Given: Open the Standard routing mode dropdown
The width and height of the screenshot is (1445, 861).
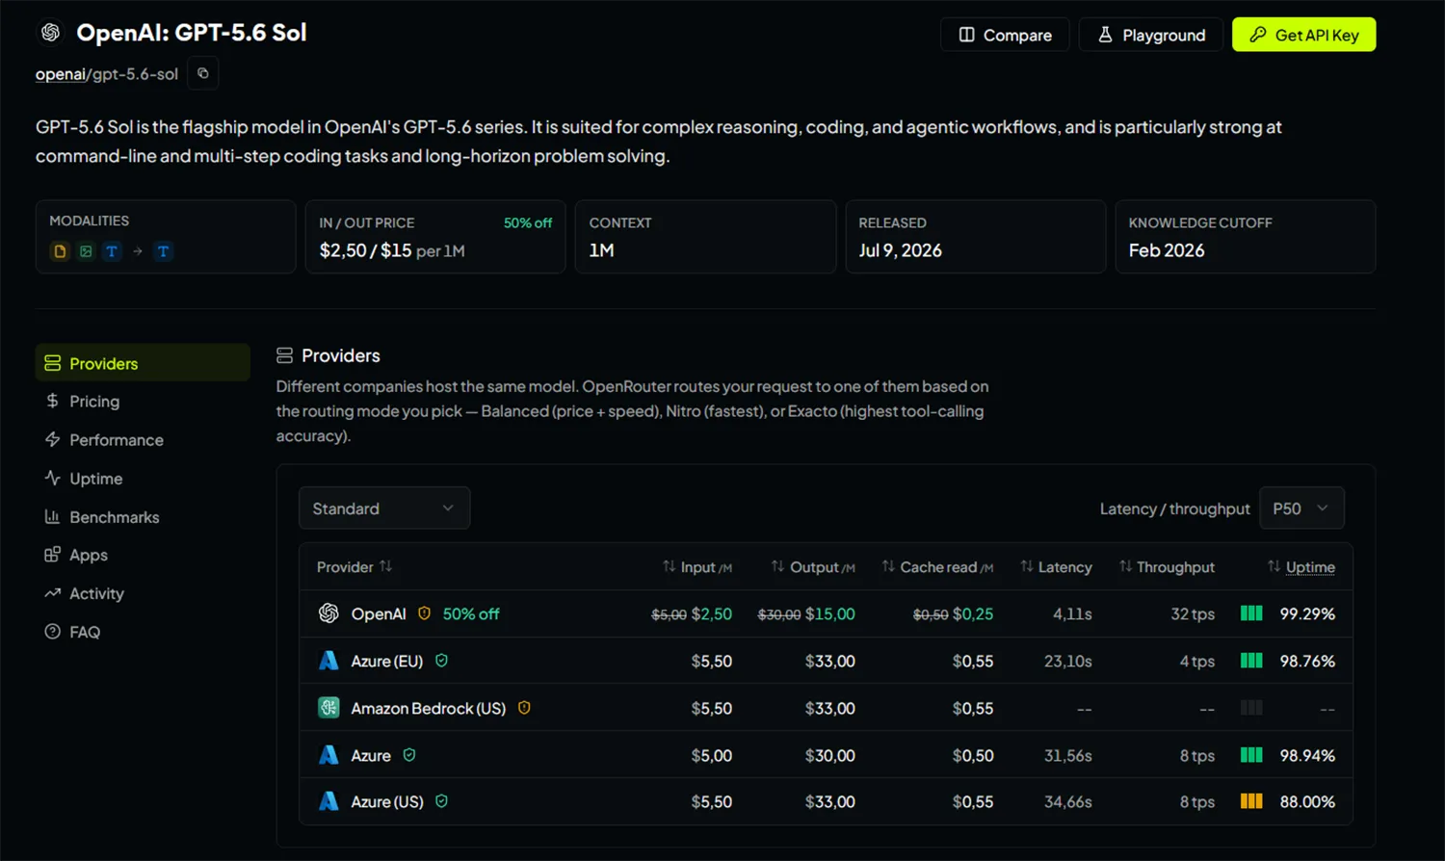Looking at the screenshot, I should [384, 508].
